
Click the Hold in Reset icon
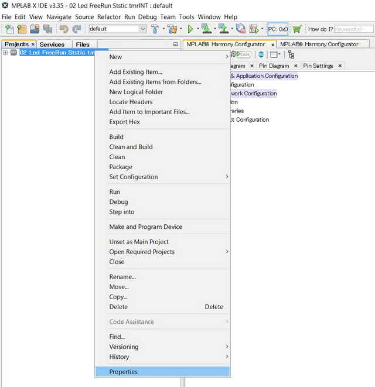point(240,29)
